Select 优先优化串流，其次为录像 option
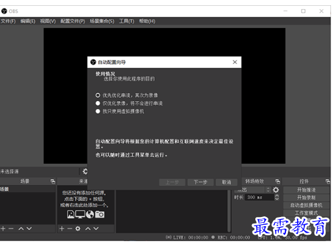Image resolution: width=333 pixels, height=247 pixels. 127,95
